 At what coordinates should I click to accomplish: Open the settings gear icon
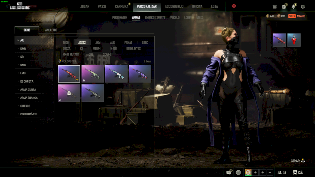tap(303, 7)
